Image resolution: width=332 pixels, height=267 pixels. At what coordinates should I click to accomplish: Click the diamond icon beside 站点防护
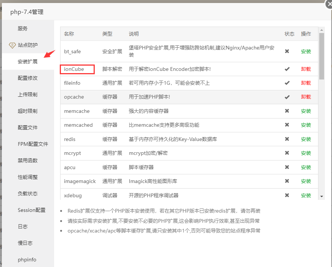(12, 45)
